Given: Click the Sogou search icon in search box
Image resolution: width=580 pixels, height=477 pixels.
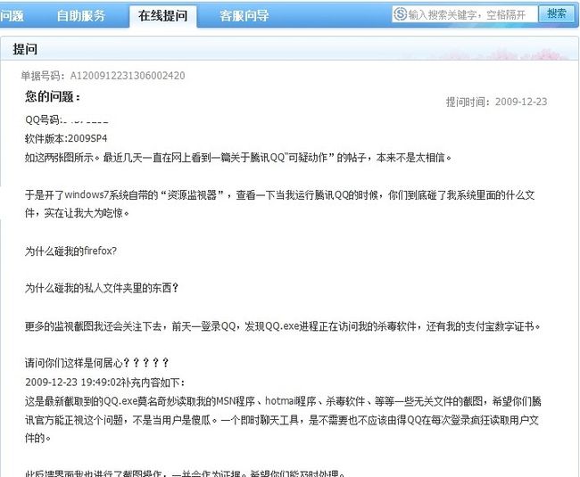Looking at the screenshot, I should [x=400, y=14].
